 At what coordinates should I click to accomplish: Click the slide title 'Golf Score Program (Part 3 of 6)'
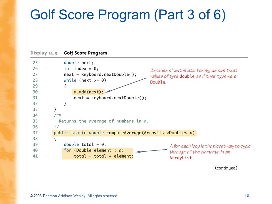click(128, 15)
